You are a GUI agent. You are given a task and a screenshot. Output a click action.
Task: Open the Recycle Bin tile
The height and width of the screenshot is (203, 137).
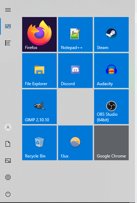(39, 143)
